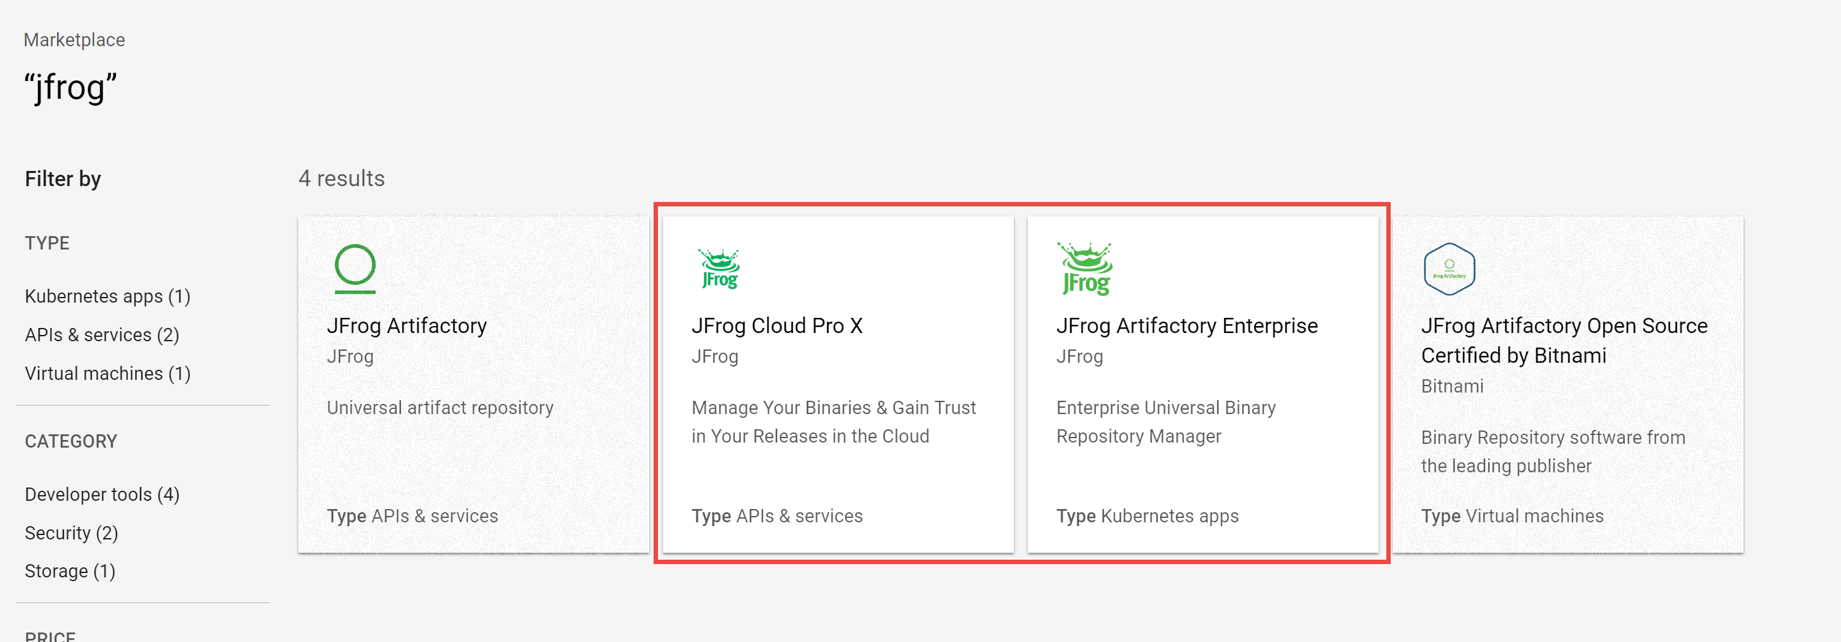Click the JFrog Cloud Pro X frog logo
This screenshot has height=642, width=1841.
pyautogui.click(x=719, y=268)
